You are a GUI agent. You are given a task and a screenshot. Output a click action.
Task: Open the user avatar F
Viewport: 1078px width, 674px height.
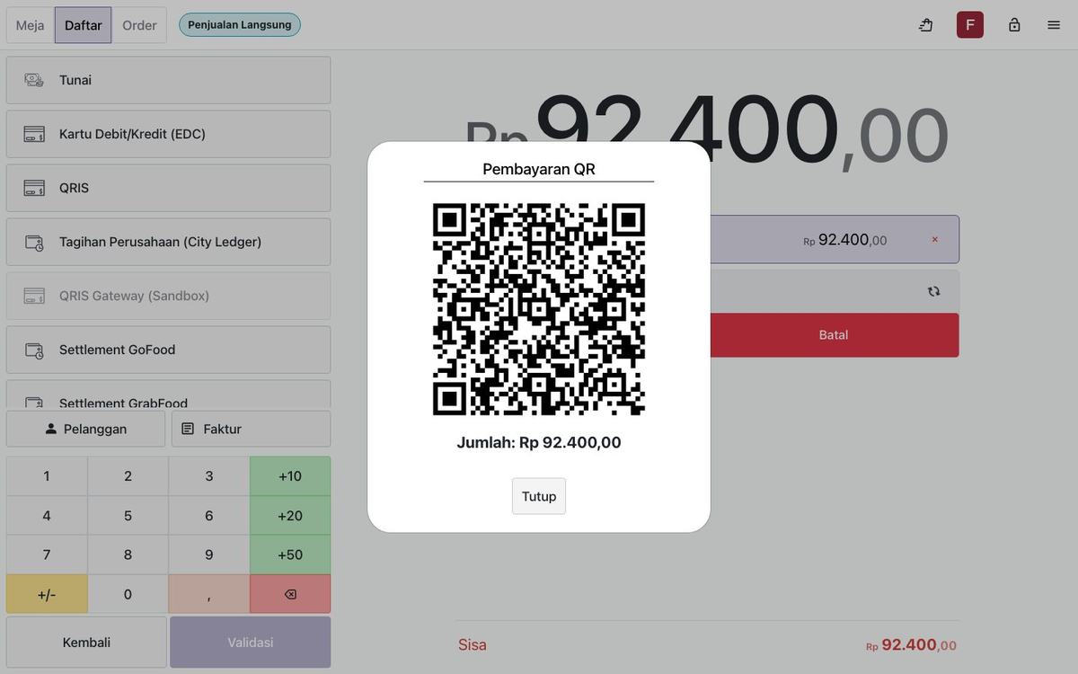(x=970, y=25)
